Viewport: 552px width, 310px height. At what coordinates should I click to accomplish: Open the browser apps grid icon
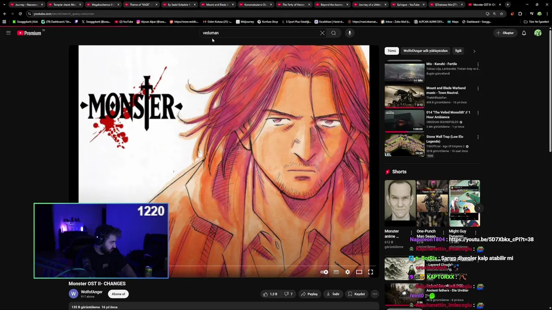pos(4,22)
